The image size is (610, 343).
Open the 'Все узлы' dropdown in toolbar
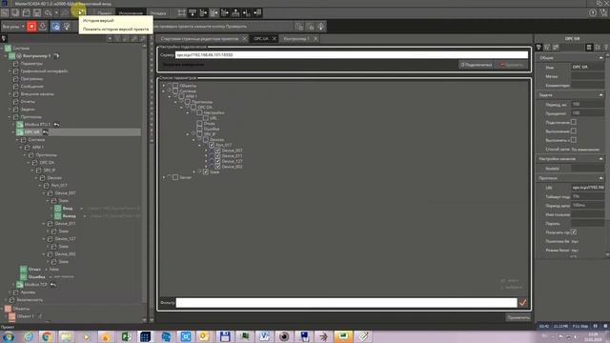click(13, 27)
